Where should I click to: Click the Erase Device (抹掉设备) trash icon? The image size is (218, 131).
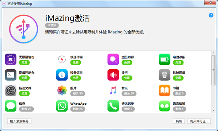(x=165, y=75)
